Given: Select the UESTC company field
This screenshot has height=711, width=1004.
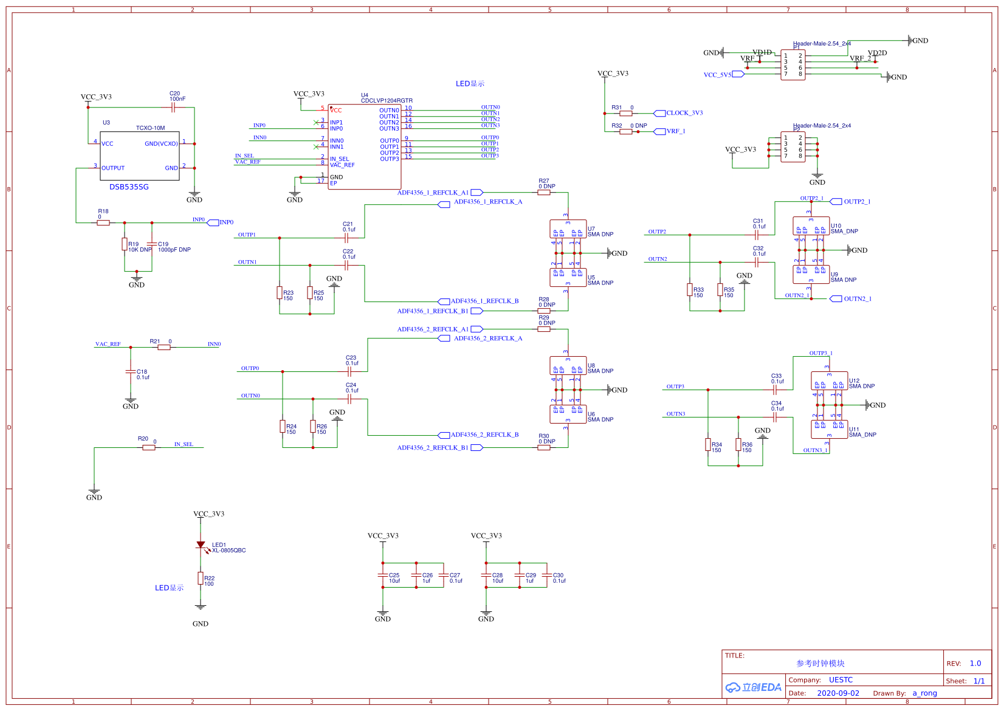Looking at the screenshot, I should click(x=841, y=680).
